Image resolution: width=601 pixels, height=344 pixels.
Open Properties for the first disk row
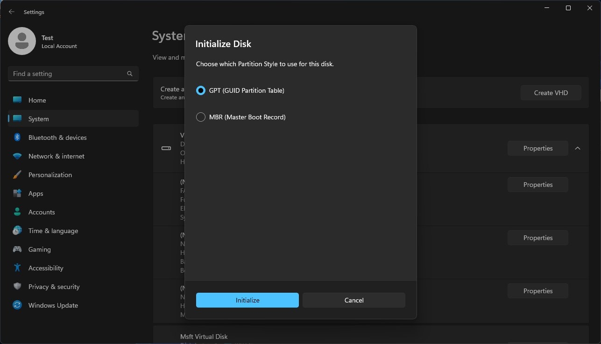(x=538, y=148)
